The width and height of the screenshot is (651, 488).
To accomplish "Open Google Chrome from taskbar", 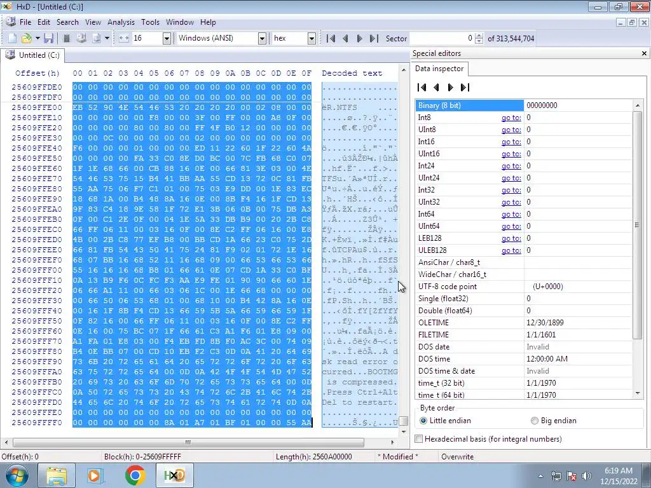I will click(x=135, y=475).
